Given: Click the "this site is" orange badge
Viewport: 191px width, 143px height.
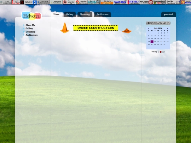Looking at the screenshot, I should point(107,2).
